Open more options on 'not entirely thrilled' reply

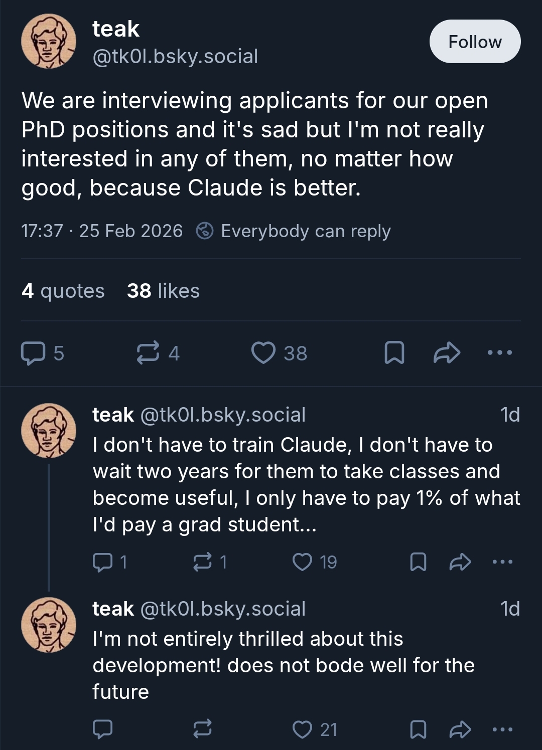click(502, 729)
